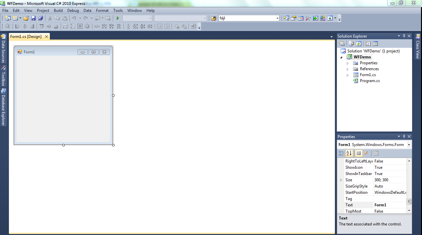Click the Tab Order layout icon
The image size is (422, 235).
pyautogui.click(x=193, y=26)
